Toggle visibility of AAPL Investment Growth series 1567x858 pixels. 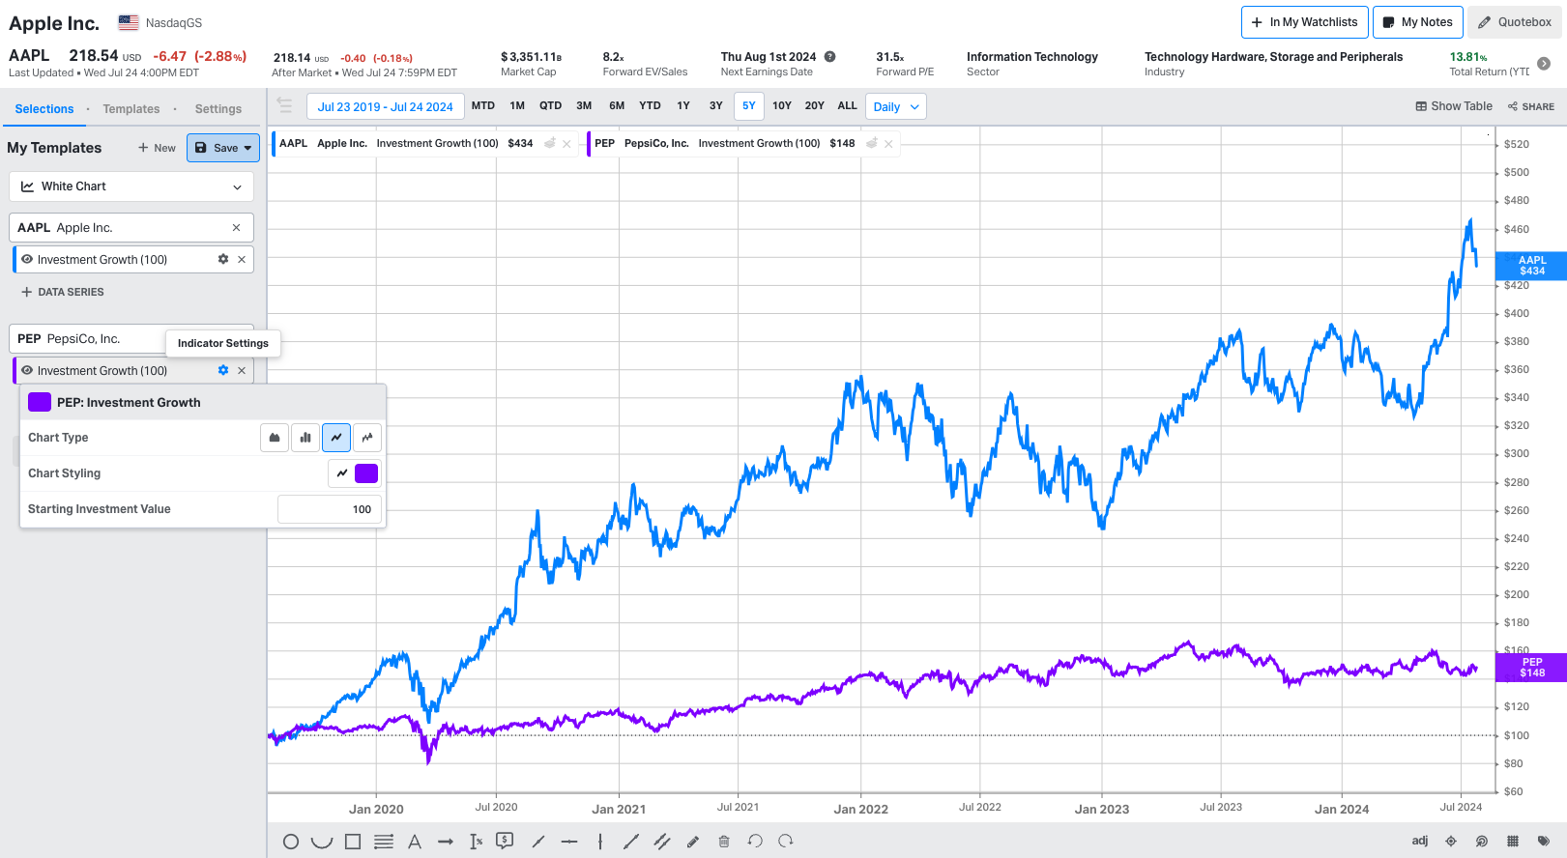(27, 259)
